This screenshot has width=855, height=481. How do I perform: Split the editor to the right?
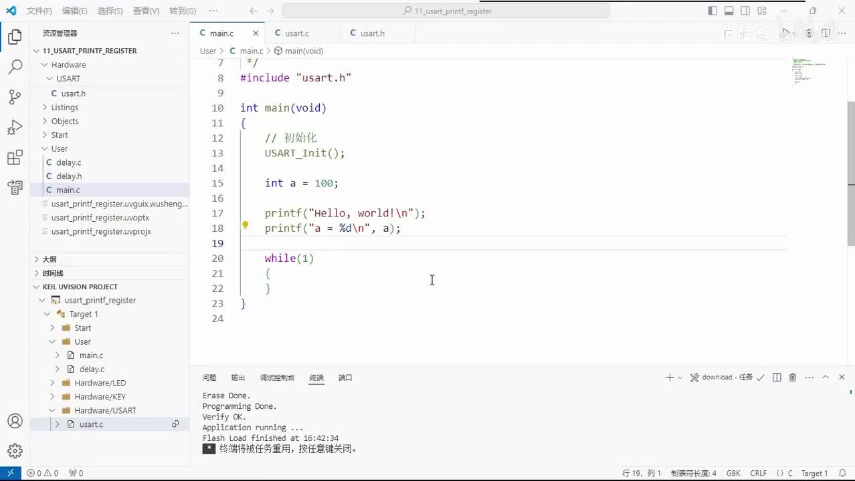click(x=826, y=33)
